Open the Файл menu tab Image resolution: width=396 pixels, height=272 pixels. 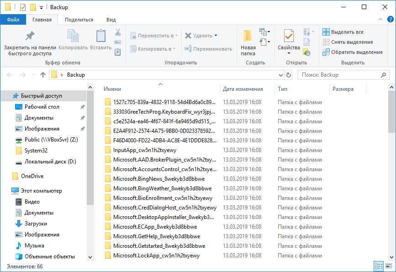[13, 20]
